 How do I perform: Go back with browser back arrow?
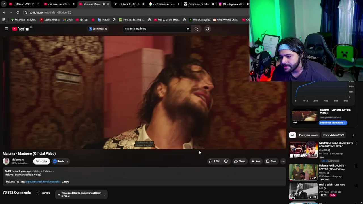(x=4, y=12)
